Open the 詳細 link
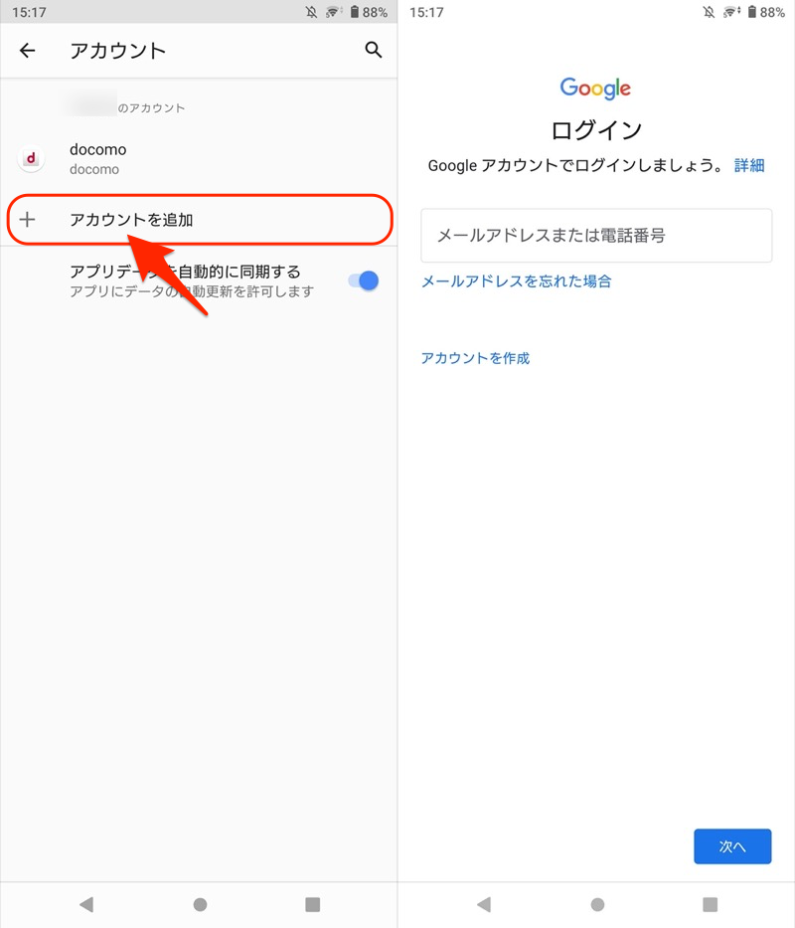Viewport: 795px width, 928px height. (749, 165)
